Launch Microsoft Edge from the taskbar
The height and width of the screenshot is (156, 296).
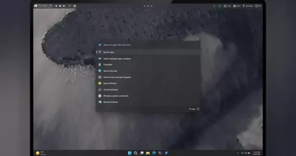(x=154, y=153)
